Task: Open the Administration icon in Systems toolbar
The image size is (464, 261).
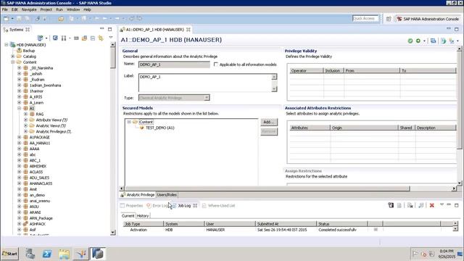Action: click(55, 38)
